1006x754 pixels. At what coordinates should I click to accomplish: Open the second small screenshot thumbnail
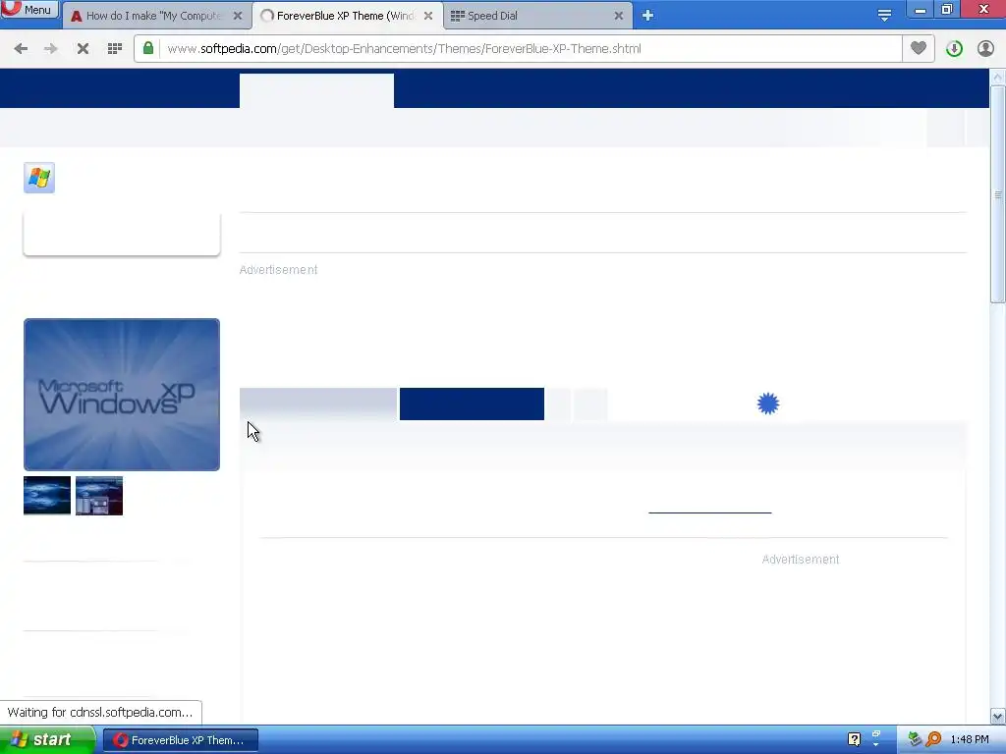click(99, 496)
